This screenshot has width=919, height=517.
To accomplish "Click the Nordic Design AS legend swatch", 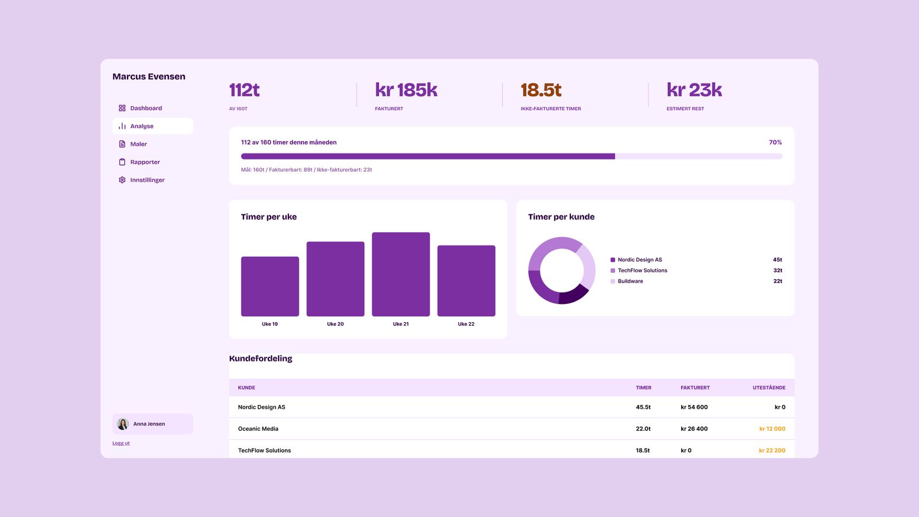I will coord(613,260).
